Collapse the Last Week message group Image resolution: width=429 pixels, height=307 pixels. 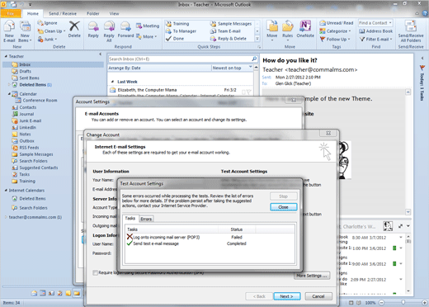point(112,82)
